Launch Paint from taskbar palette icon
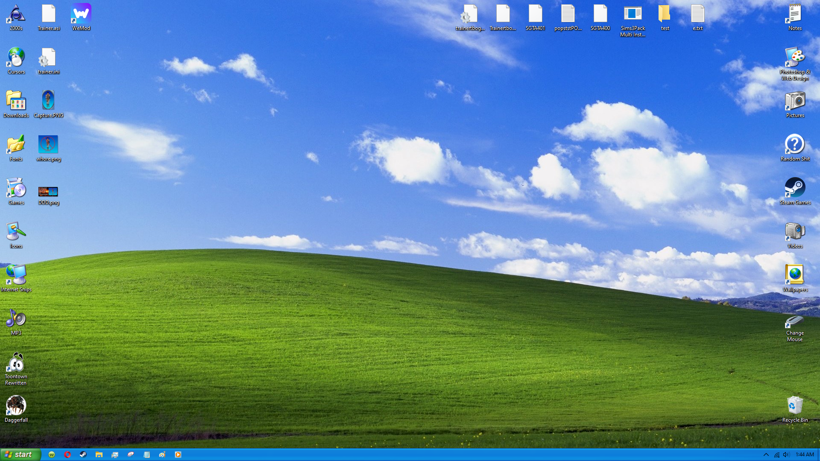 pyautogui.click(x=162, y=455)
